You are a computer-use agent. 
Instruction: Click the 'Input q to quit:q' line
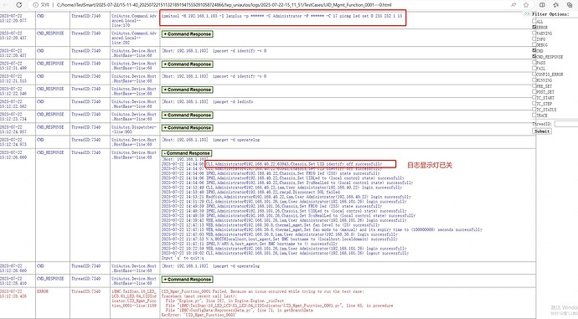pos(183,258)
